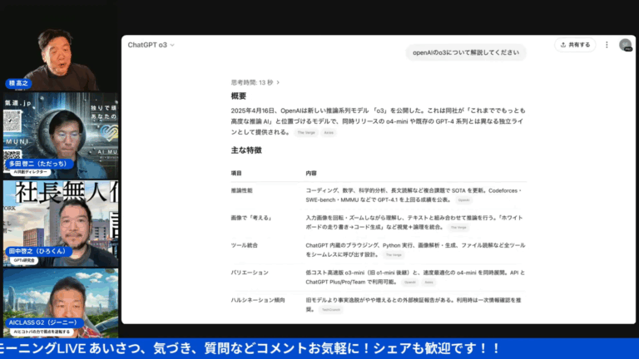Open the OpenAI citation in バリエーション row
Viewport: 639px width, 359px height.
point(410,282)
